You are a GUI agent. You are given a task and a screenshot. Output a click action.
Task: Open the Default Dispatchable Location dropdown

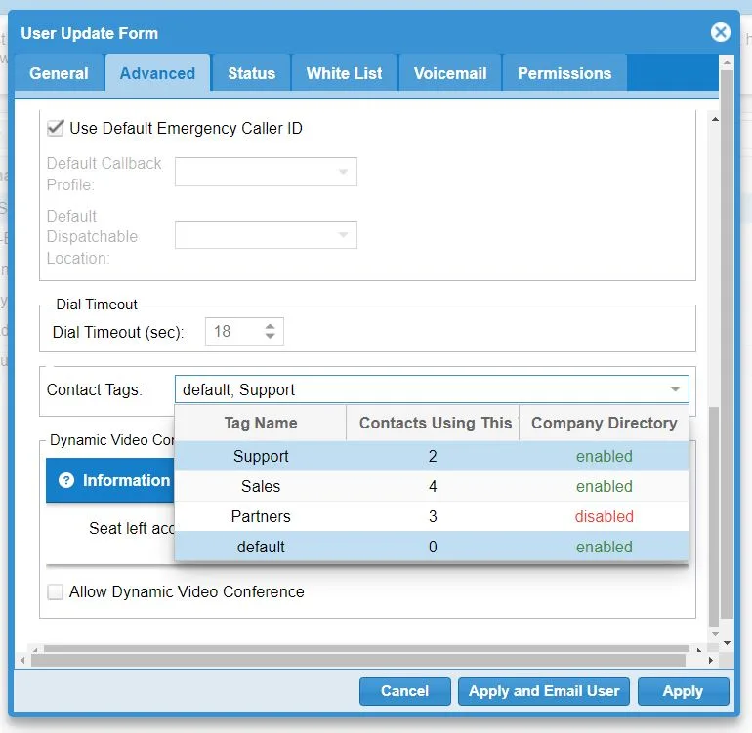266,235
